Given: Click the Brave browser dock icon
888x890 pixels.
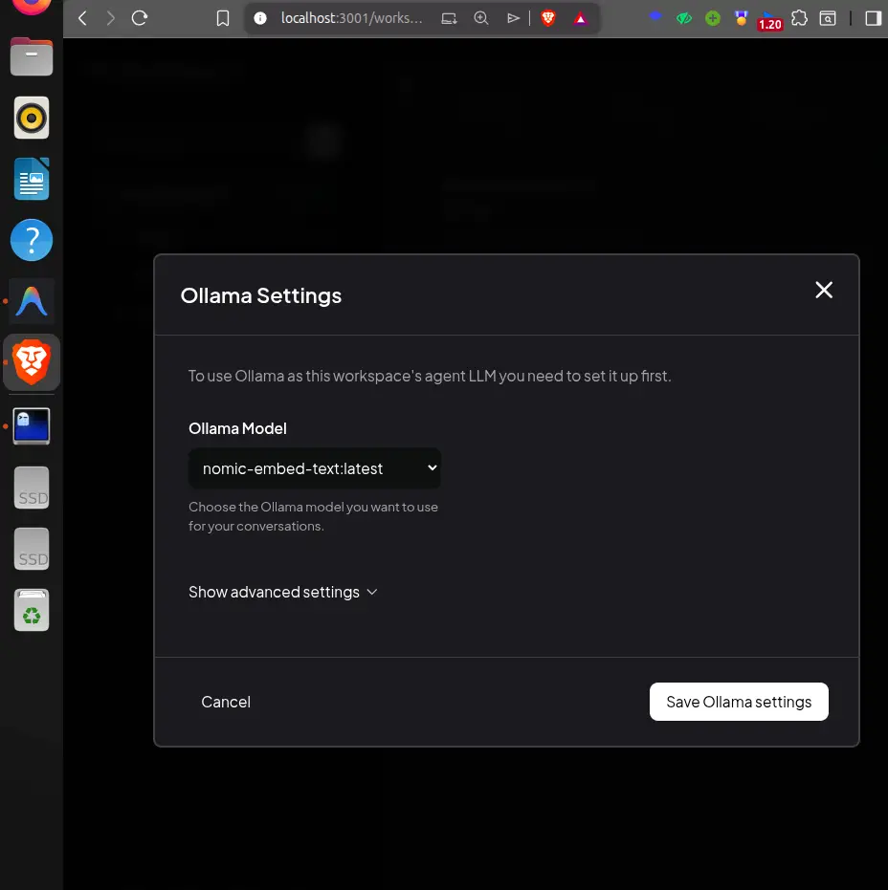Looking at the screenshot, I should pyautogui.click(x=32, y=362).
